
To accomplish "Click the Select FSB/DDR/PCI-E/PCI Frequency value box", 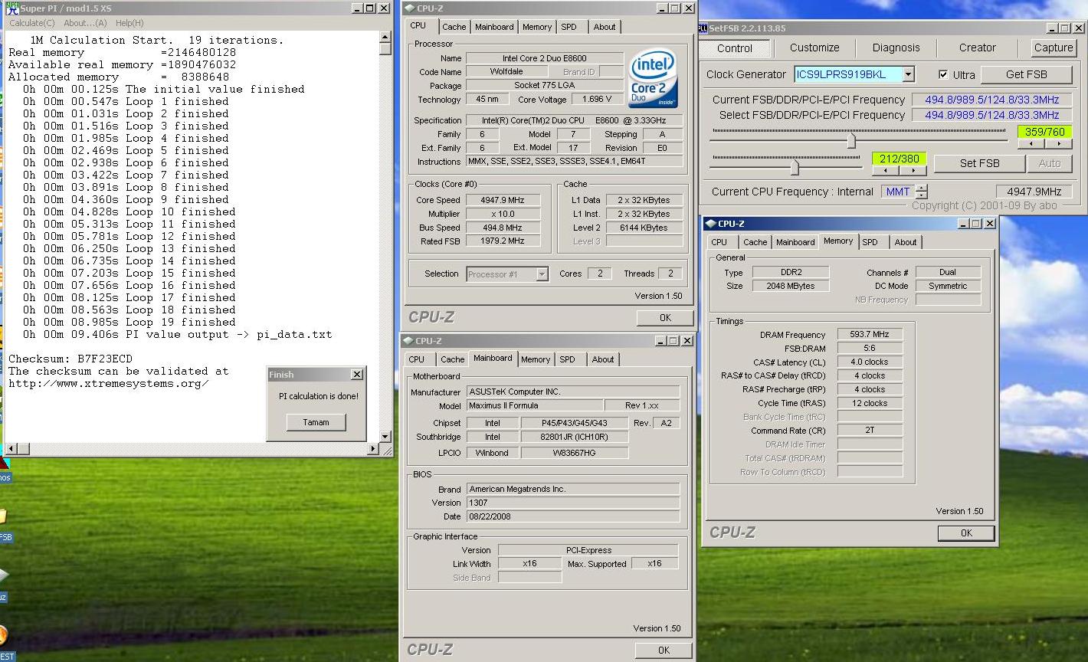I will [991, 115].
